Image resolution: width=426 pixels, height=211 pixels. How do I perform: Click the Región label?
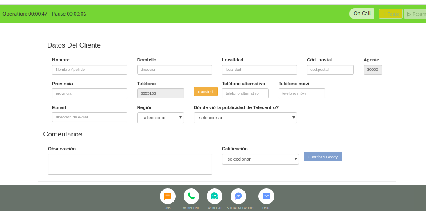click(x=145, y=108)
